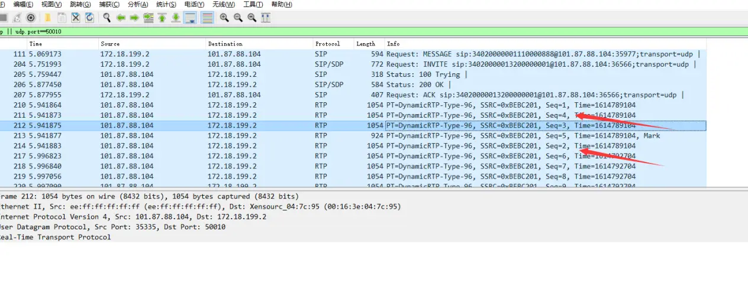
Task: Click zoom in on packet text
Action: pos(224,18)
